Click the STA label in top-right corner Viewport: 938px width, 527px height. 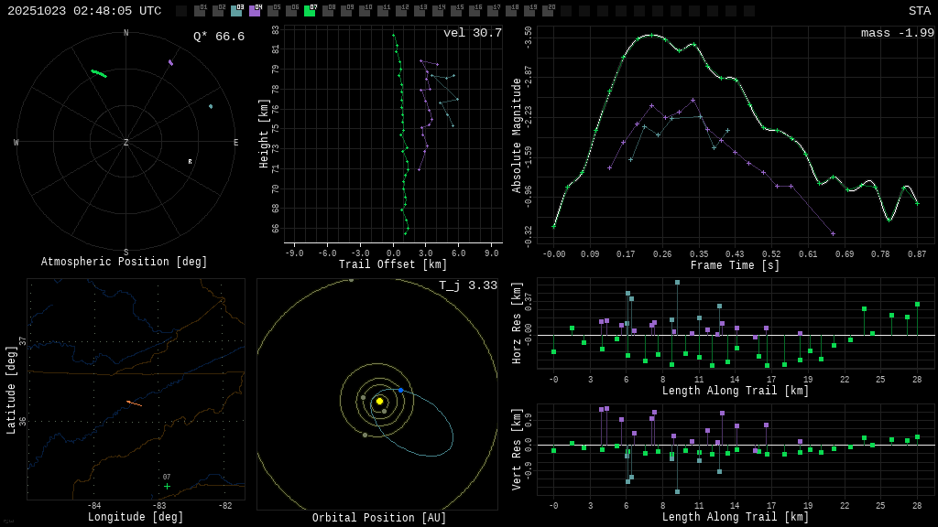[919, 11]
